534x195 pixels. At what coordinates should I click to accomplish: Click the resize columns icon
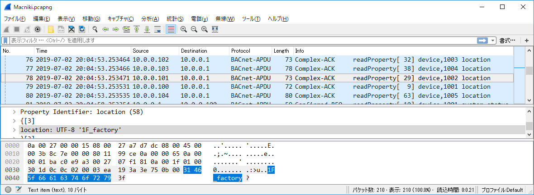(x=215, y=29)
